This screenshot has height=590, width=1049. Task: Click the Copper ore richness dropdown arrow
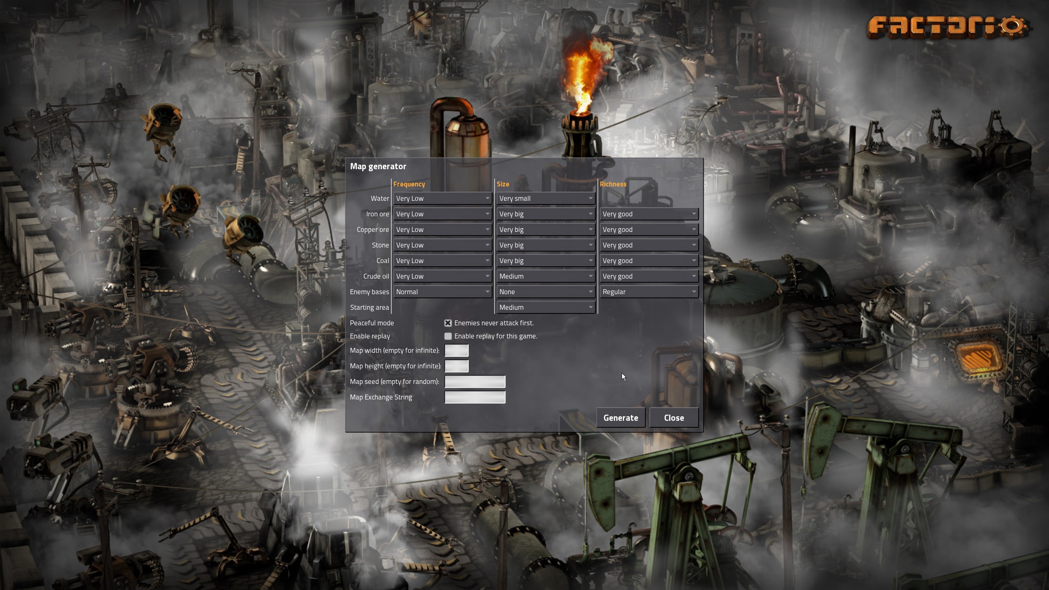pos(693,229)
